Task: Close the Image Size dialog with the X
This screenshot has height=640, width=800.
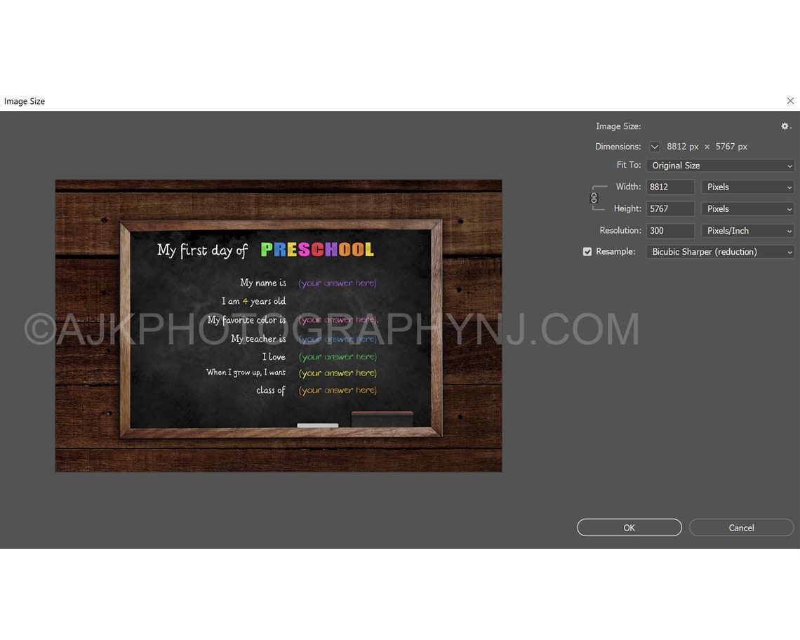Action: click(x=790, y=100)
